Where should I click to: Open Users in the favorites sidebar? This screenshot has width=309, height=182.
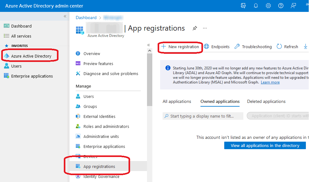pyautogui.click(x=16, y=66)
